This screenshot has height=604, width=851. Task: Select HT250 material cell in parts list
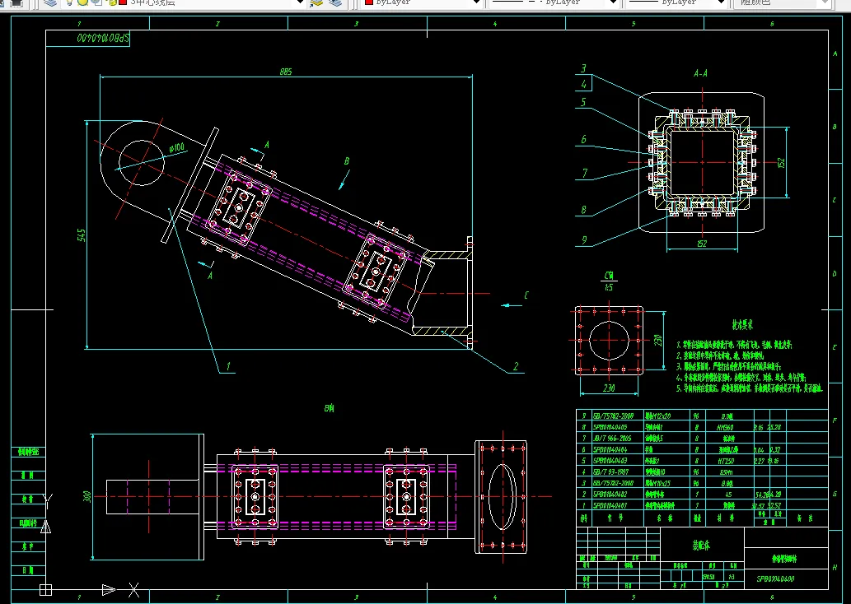(x=727, y=461)
